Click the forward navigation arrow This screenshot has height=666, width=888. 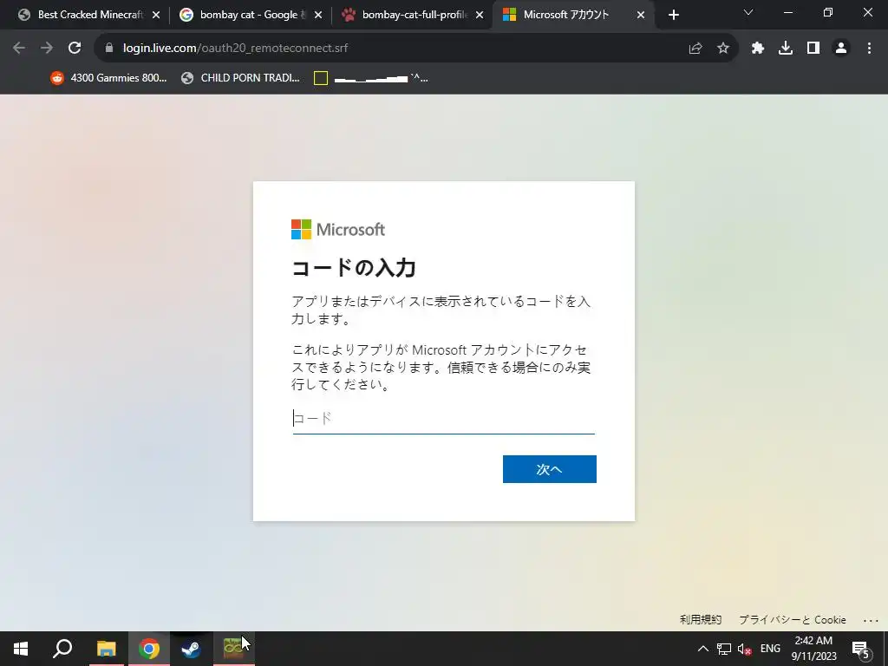click(x=47, y=49)
